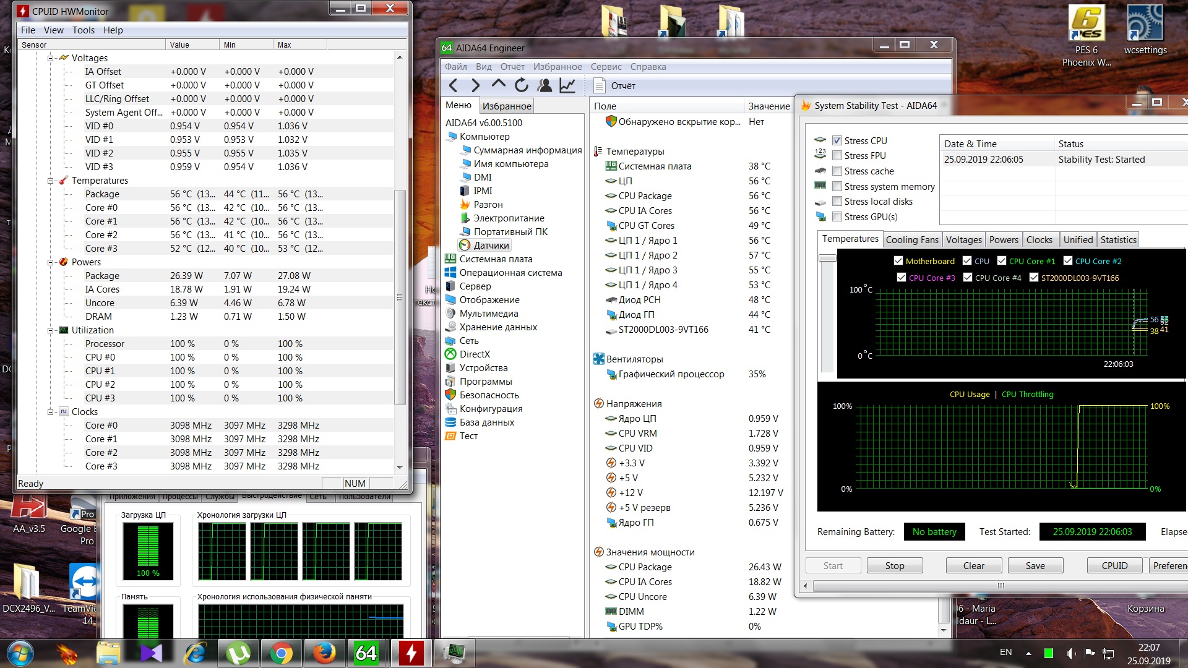Click the AIDA64 up-level arrow icon

pos(498,85)
